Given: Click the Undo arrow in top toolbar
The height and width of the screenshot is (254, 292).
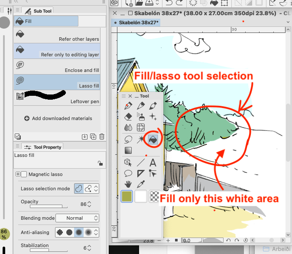Looking at the screenshot, I should click(169, 3).
